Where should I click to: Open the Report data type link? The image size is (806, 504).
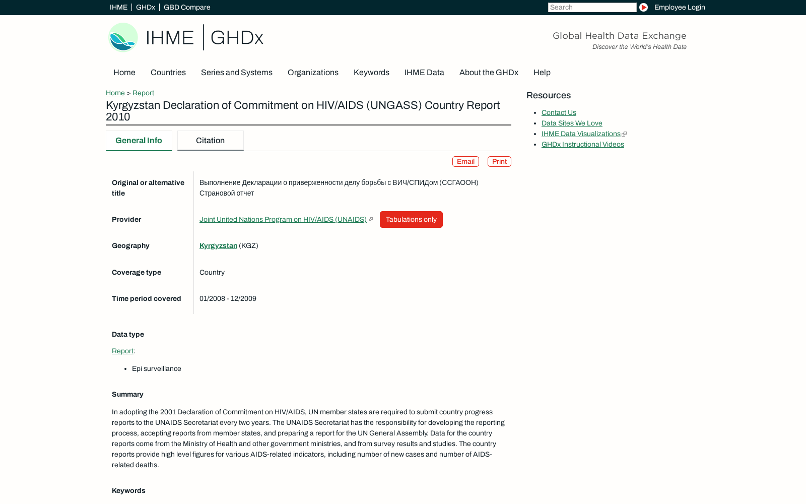[122, 351]
